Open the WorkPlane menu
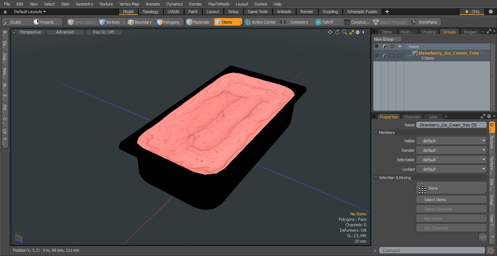 [425, 22]
